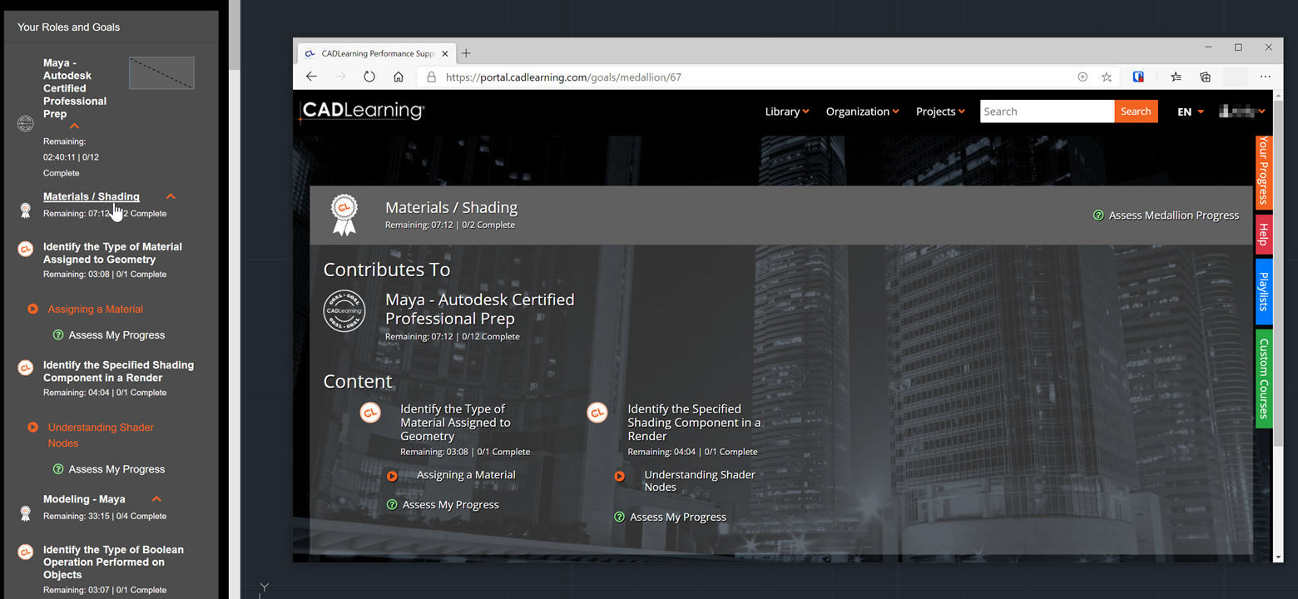Click the favorites star icon in address bar

(1107, 77)
